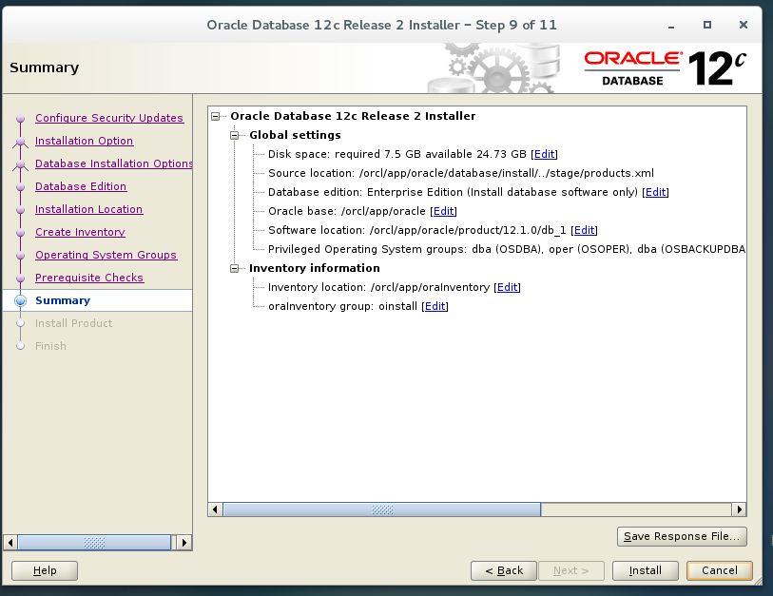Cancel the installer

(x=719, y=570)
